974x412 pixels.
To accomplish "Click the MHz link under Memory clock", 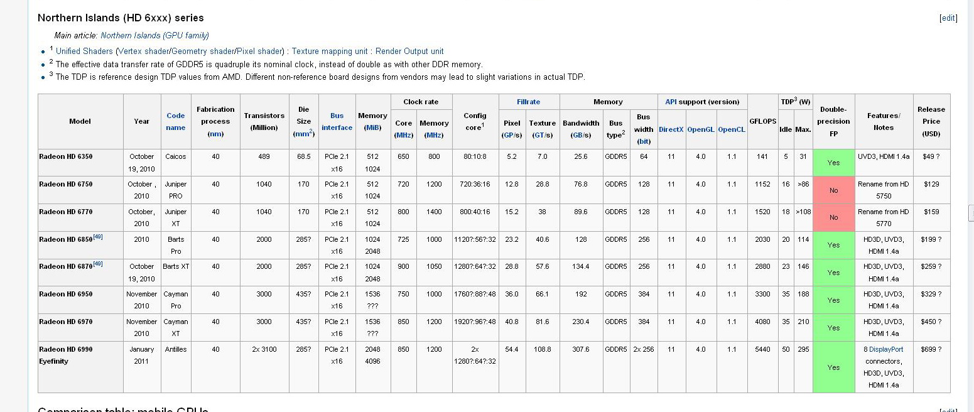I will [x=434, y=135].
